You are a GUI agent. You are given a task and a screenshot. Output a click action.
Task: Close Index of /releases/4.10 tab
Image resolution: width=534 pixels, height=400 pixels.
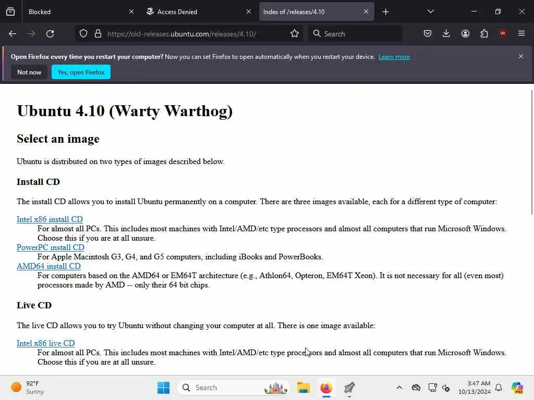tap(366, 11)
